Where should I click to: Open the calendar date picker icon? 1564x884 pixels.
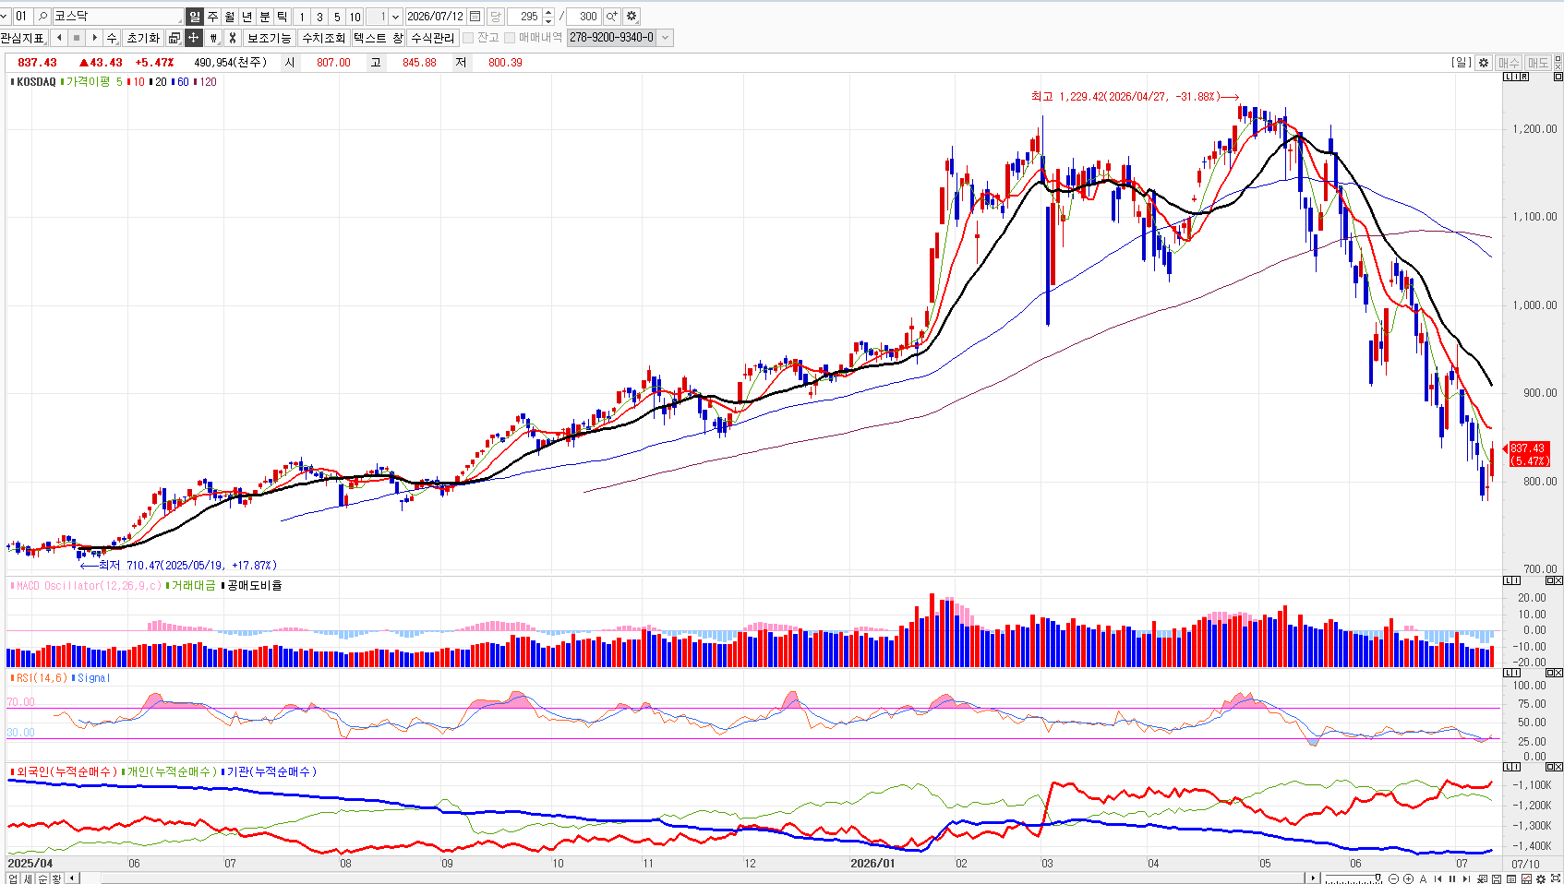(475, 17)
